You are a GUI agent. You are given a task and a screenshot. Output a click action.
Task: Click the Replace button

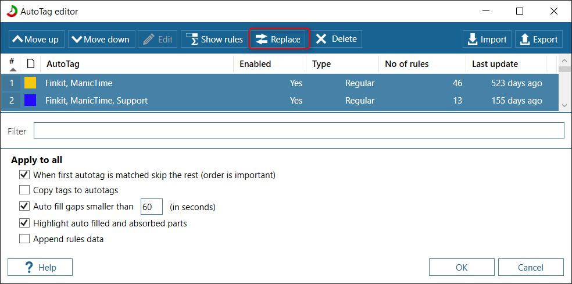[279, 39]
